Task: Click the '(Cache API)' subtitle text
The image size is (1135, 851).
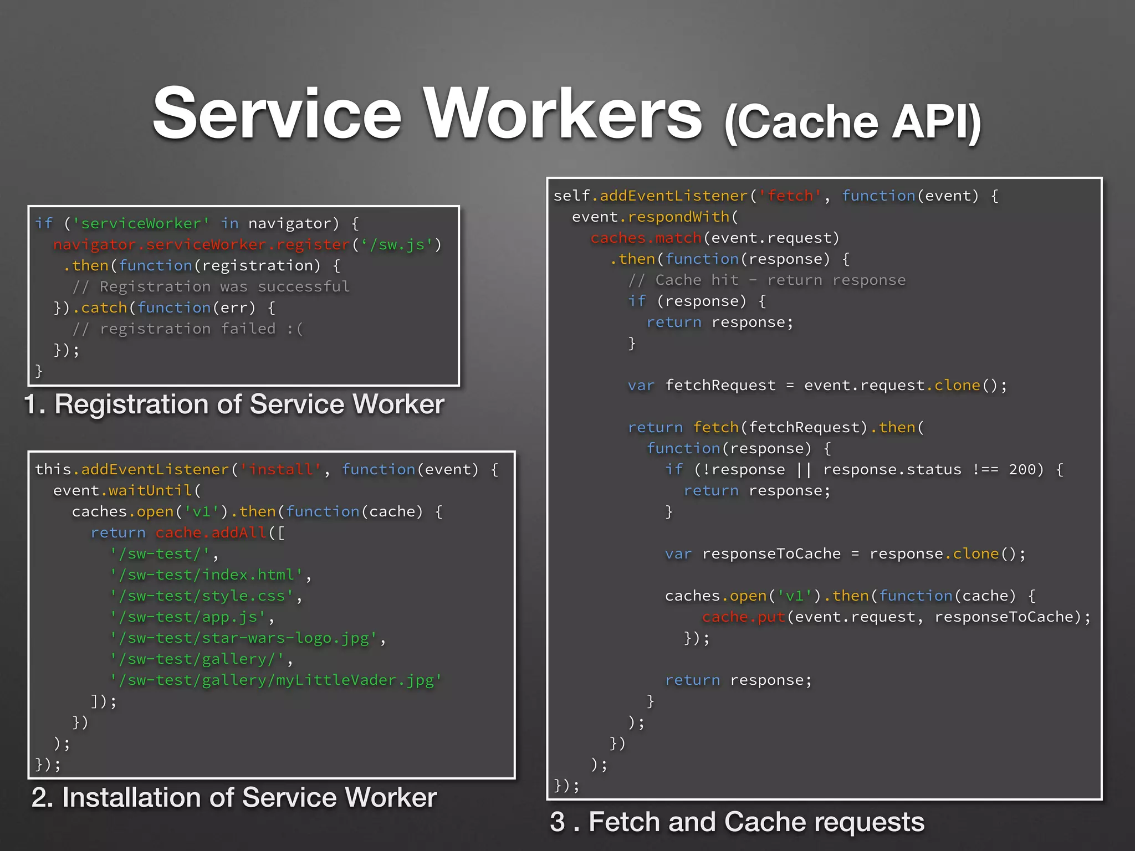Action: click(x=853, y=122)
